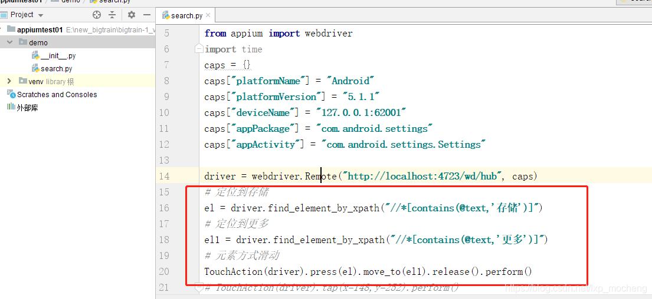
Task: Click the venv folder icon
Action: [22, 81]
